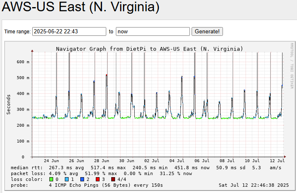Click the Navigator Graph title text
Image resolution: width=297 pixels, height=193 pixels.
[x=149, y=49]
